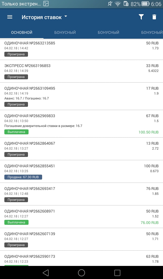Viewport: 163px width, 279px height.
Task: Expand the История ставок dropdown arrow
Action: point(66,17)
